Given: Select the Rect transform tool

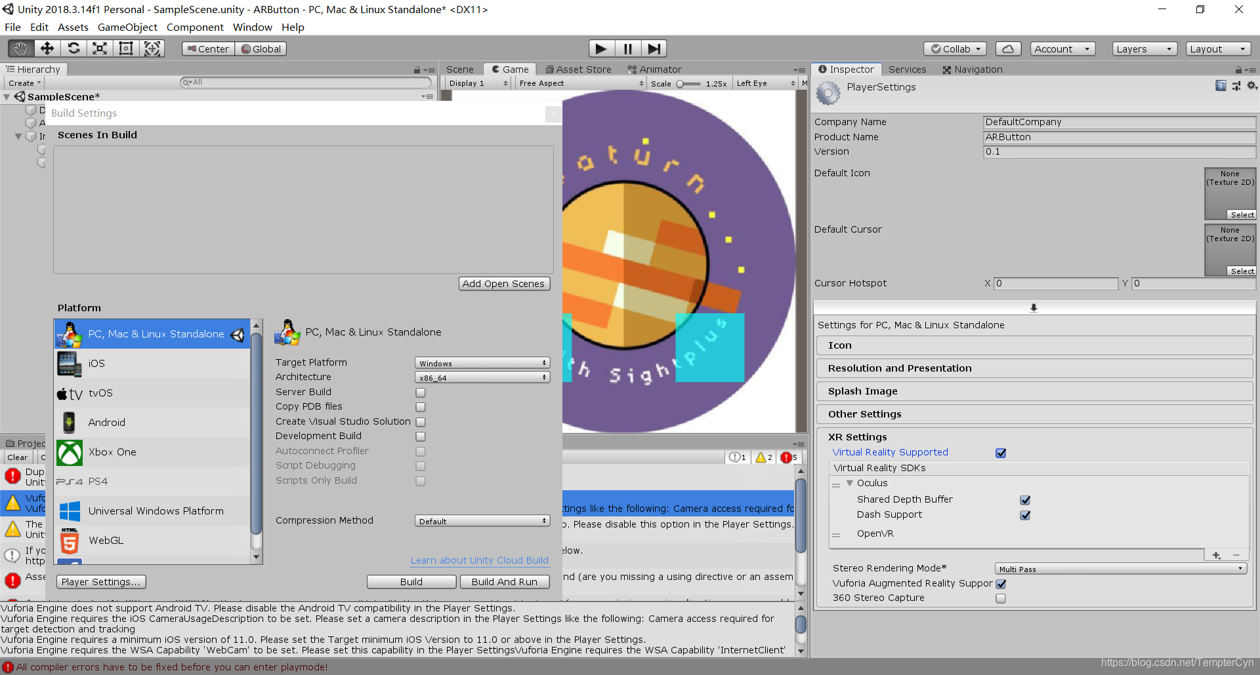Looking at the screenshot, I should [x=126, y=48].
